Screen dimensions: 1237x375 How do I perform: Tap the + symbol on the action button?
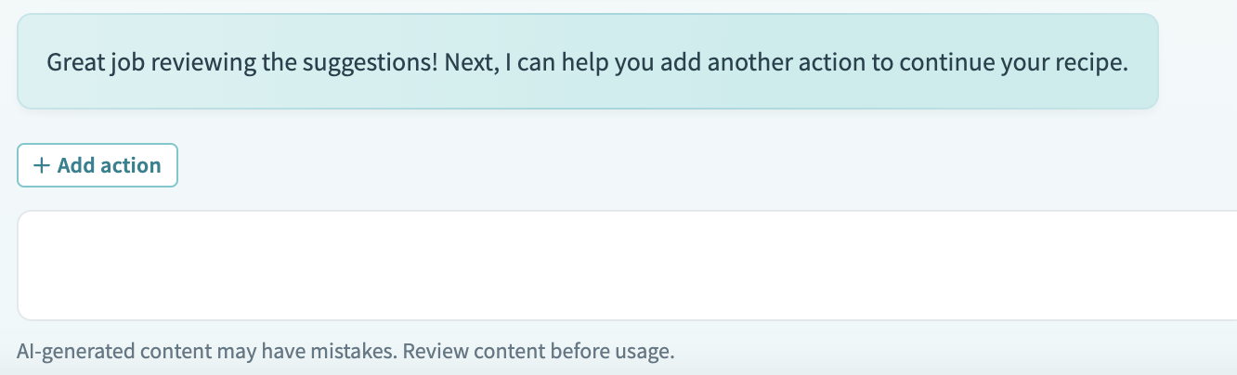point(41,165)
